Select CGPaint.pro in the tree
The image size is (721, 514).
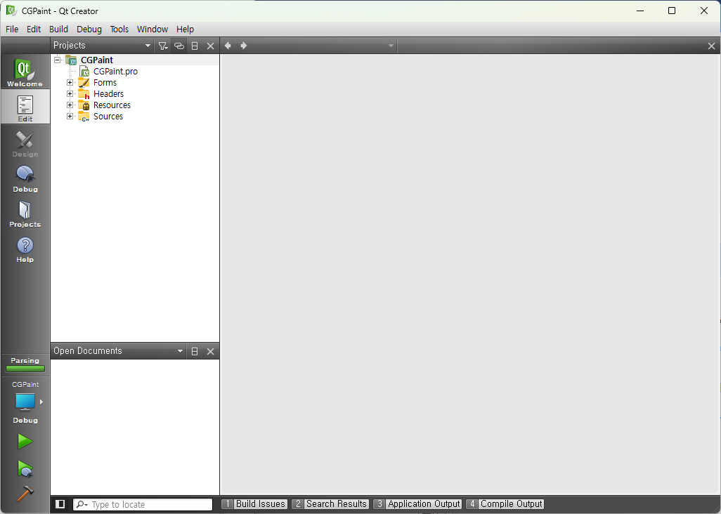[x=115, y=71]
